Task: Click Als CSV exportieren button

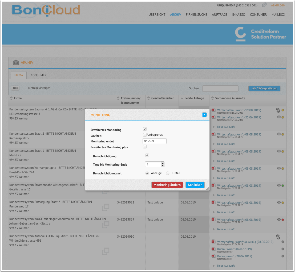Action: 264,89
